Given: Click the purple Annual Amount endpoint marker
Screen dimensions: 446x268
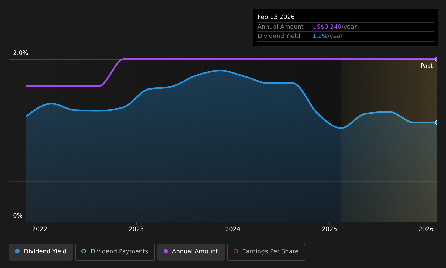Looking at the screenshot, I should [x=437, y=59].
